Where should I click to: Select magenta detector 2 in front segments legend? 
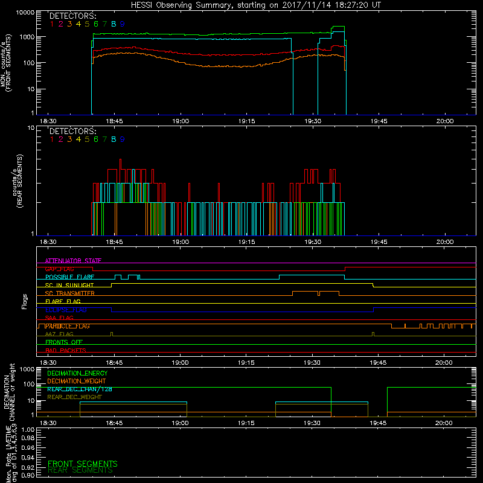click(x=61, y=24)
